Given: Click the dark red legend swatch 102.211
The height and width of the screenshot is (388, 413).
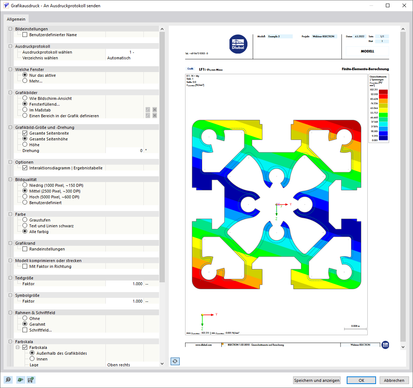Looking at the screenshot, I should click(383, 92).
